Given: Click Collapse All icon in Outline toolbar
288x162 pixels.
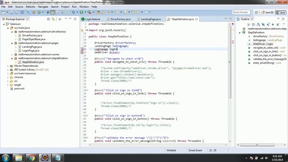Looking at the screenshot, I should [253, 24].
